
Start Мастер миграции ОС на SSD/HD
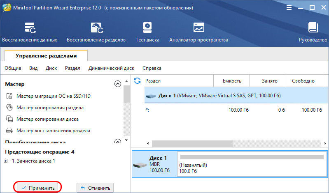(54, 96)
